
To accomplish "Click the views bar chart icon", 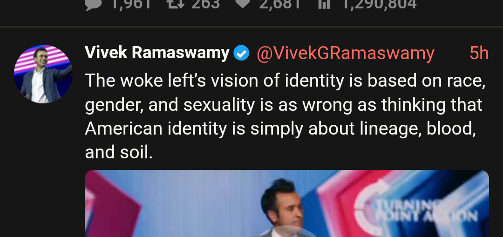I will (x=324, y=4).
